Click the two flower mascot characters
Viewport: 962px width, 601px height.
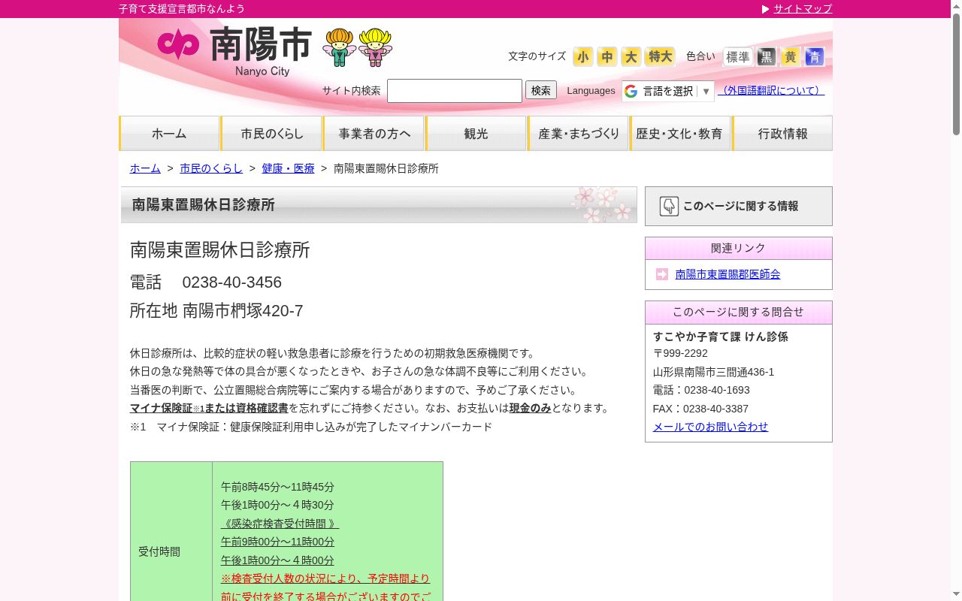(358, 47)
